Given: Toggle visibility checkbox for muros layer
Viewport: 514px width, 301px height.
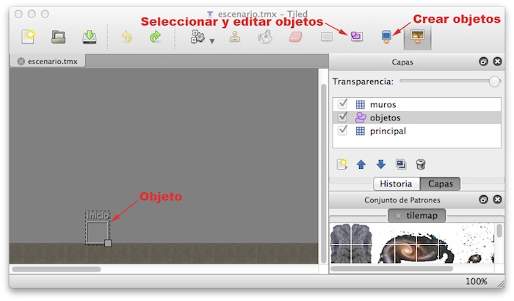Looking at the screenshot, I should tap(343, 104).
